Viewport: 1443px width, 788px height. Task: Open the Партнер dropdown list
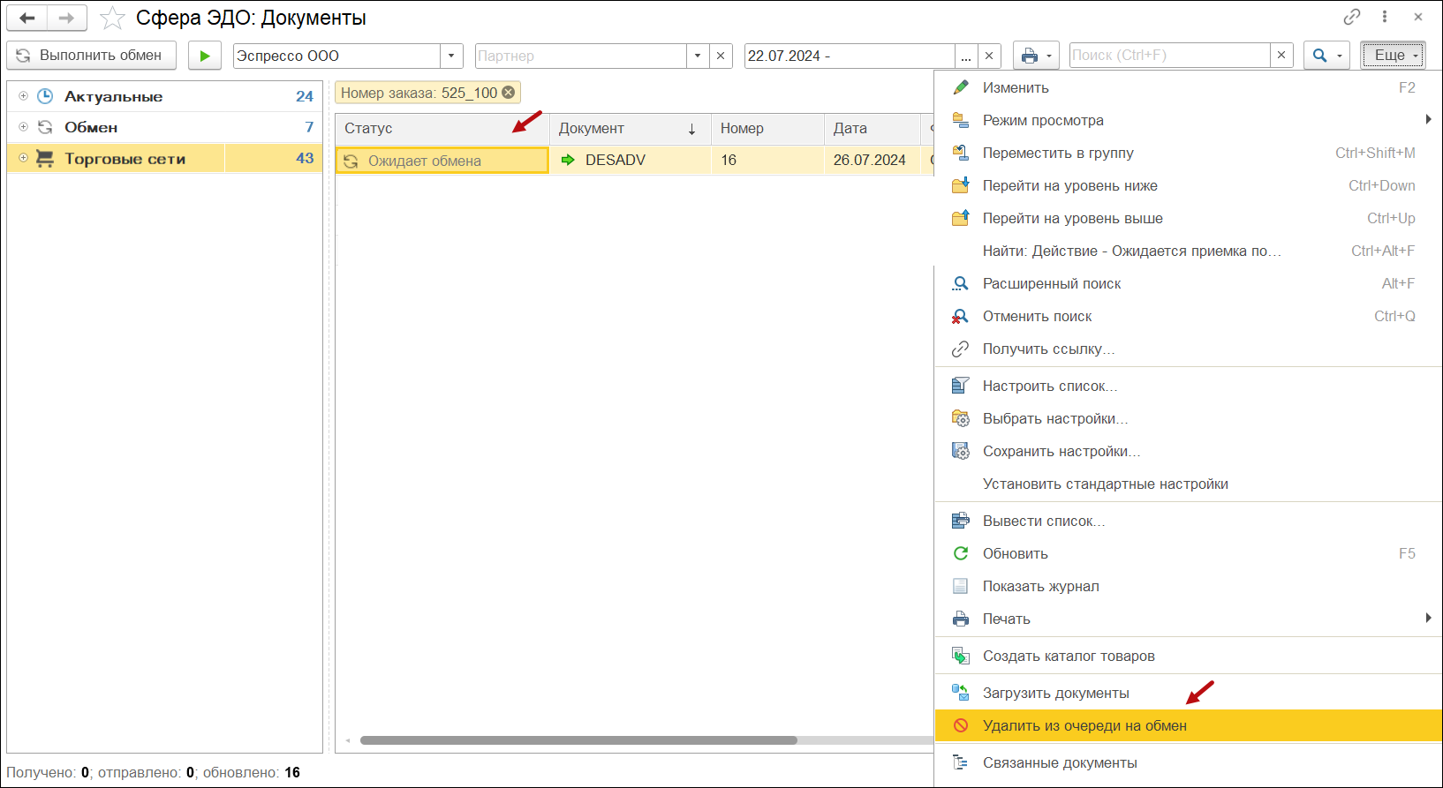pos(698,56)
